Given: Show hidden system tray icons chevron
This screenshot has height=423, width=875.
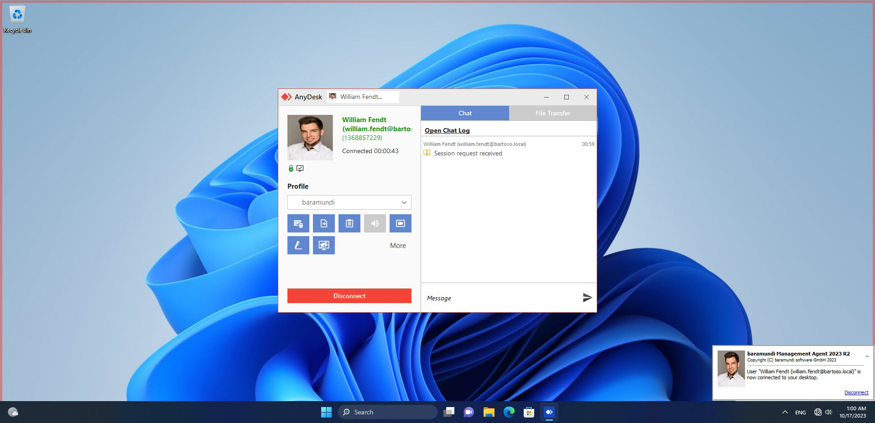Looking at the screenshot, I should [785, 412].
